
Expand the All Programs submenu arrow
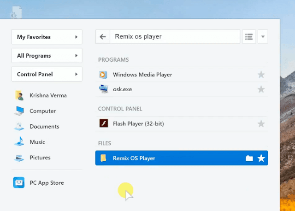tap(76, 55)
